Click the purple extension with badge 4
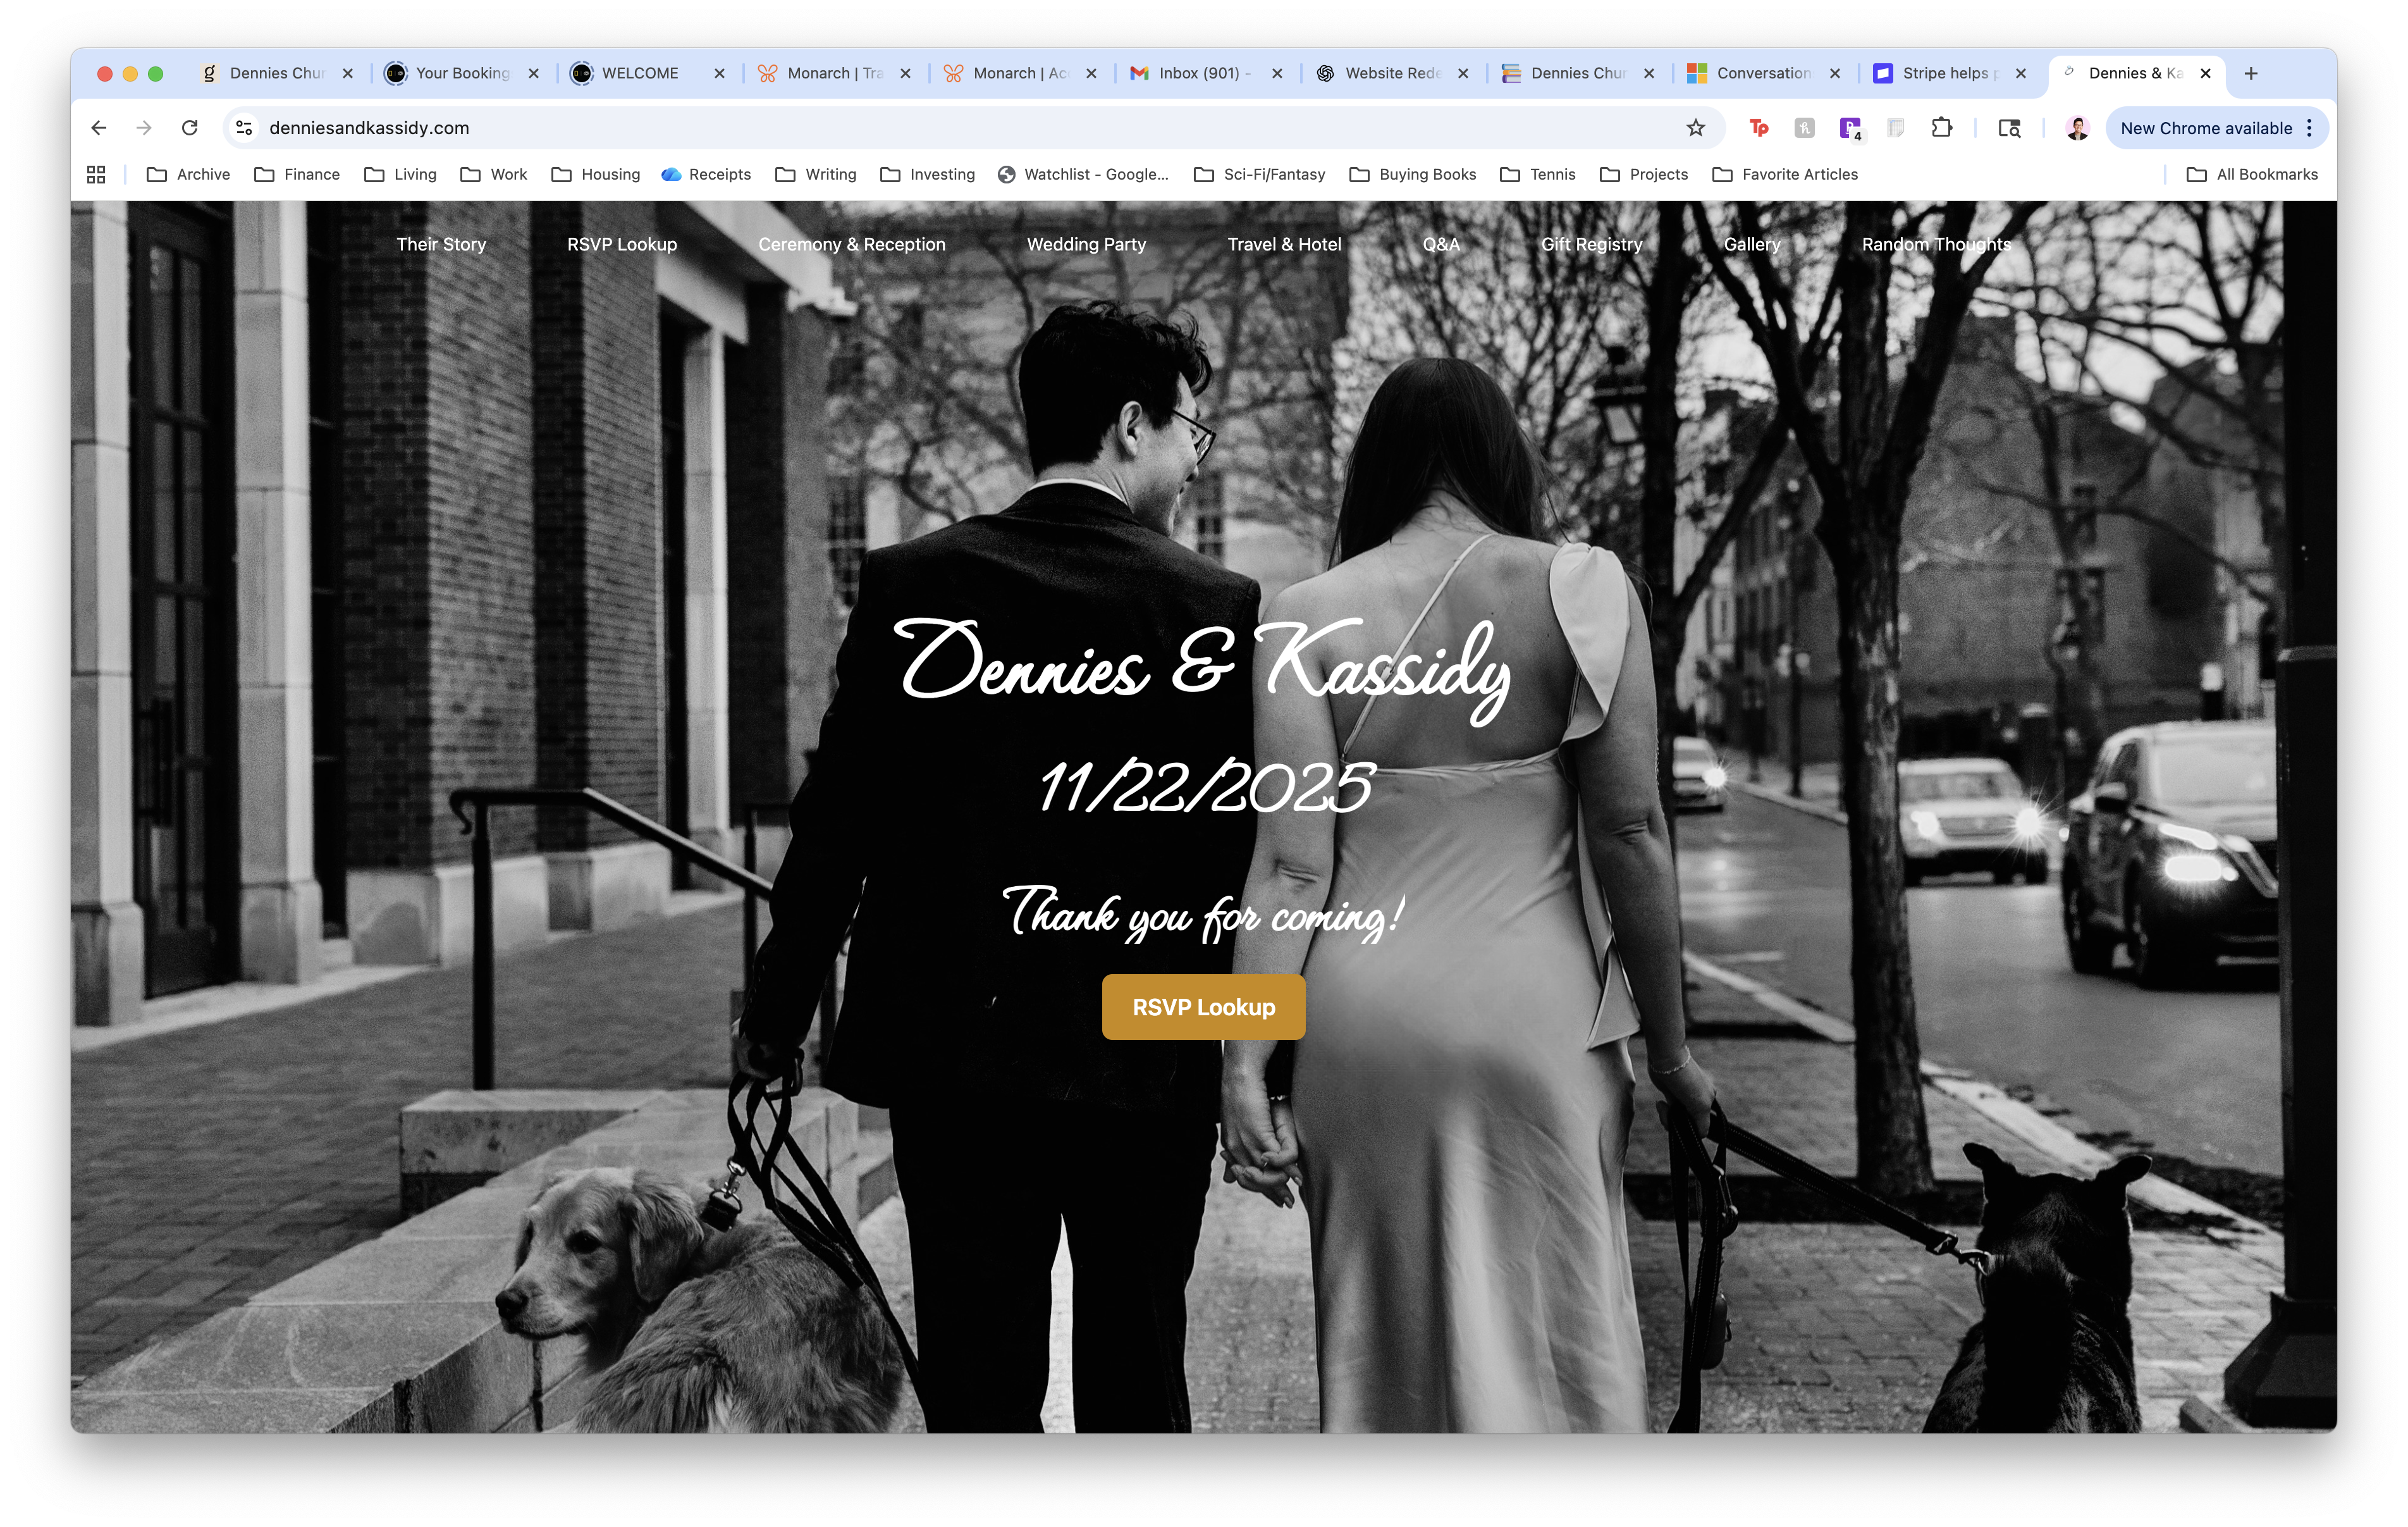The image size is (2408, 1527). tap(1851, 128)
